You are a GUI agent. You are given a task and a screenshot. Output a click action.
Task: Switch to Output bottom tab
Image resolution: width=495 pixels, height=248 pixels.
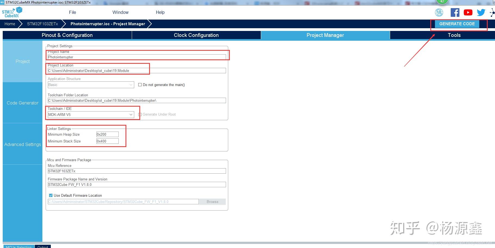[43, 246]
